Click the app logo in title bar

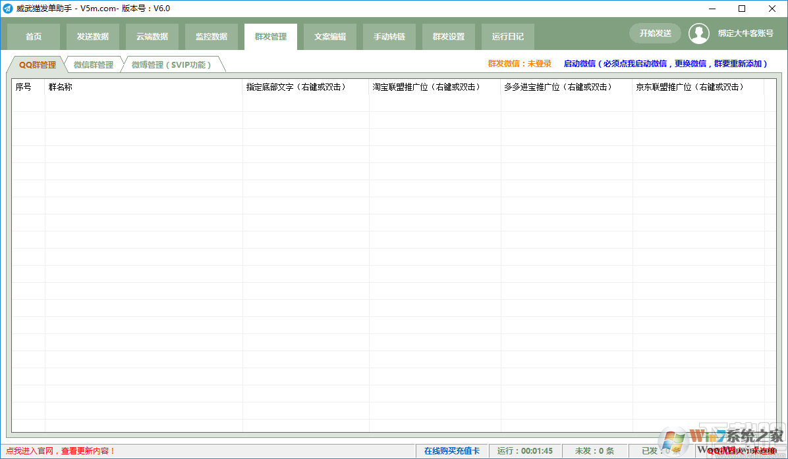click(x=8, y=9)
